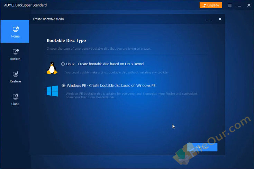Select the Windows PE radio button
This screenshot has width=254, height=169.
coord(63,85)
